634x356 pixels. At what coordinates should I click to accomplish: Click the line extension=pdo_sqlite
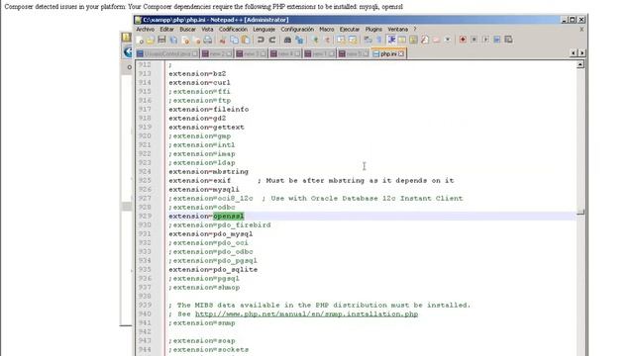[213, 270]
